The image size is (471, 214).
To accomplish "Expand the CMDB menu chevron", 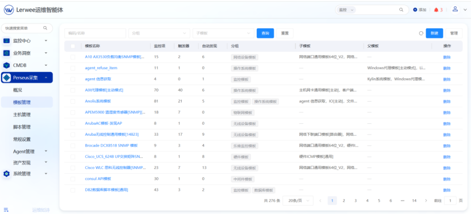I will click(x=46, y=65).
